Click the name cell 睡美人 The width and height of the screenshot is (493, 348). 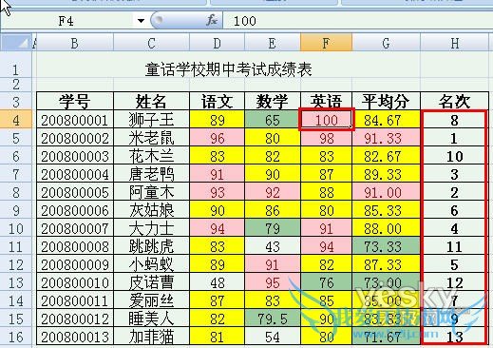151,319
